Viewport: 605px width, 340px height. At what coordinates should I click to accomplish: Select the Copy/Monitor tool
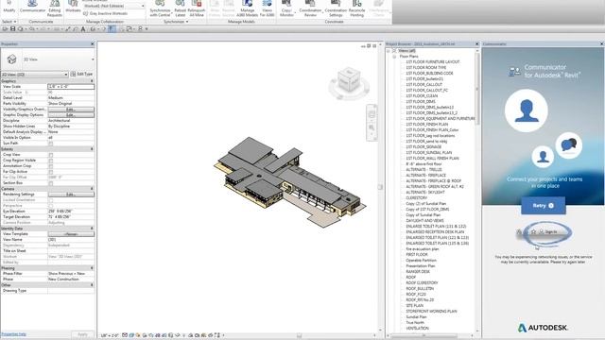(286, 8)
